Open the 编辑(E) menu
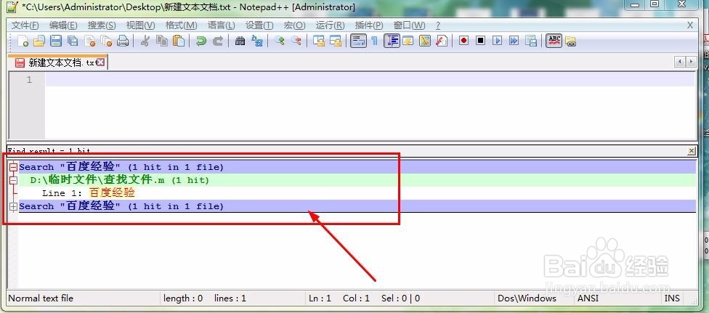709x313 pixels. (63, 25)
